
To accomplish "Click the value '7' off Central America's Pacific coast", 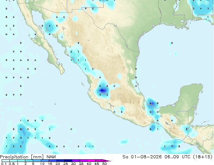I will (172, 146).
